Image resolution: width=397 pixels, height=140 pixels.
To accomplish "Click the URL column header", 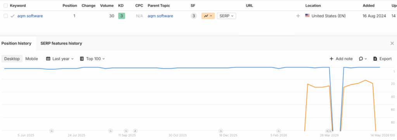I will pos(249,5).
